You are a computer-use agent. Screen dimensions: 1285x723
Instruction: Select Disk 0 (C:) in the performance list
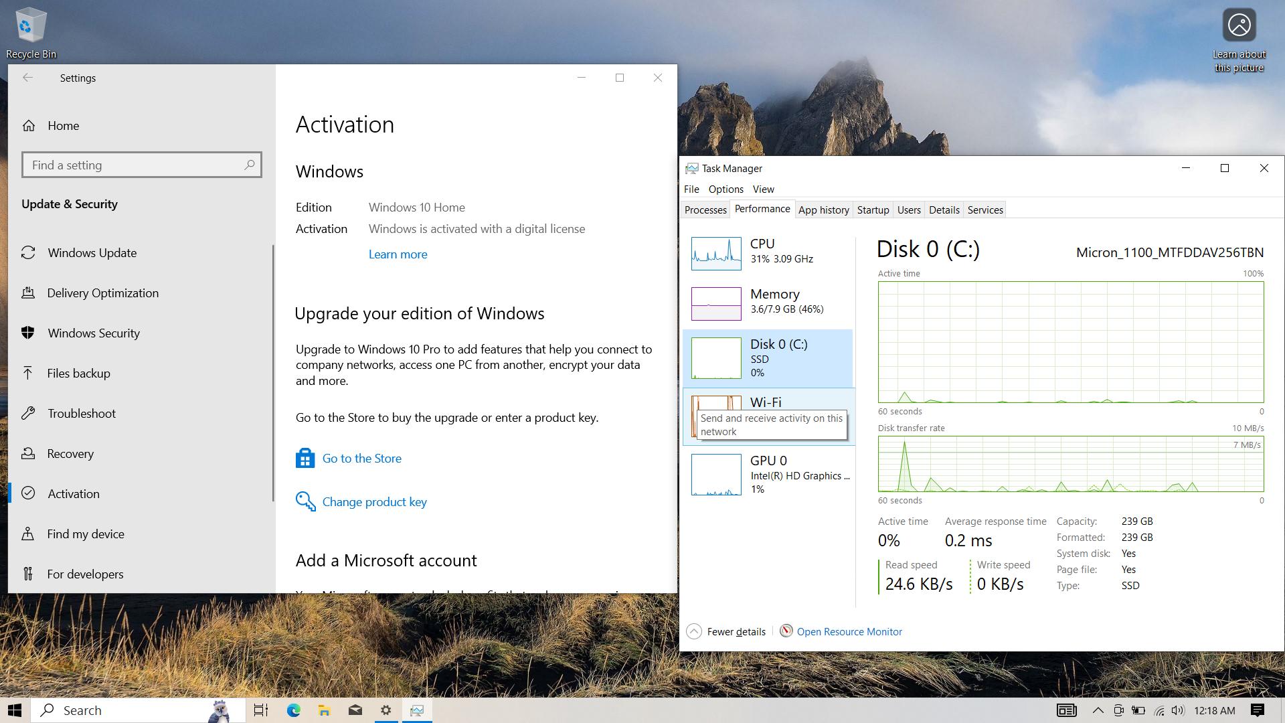pyautogui.click(x=768, y=358)
